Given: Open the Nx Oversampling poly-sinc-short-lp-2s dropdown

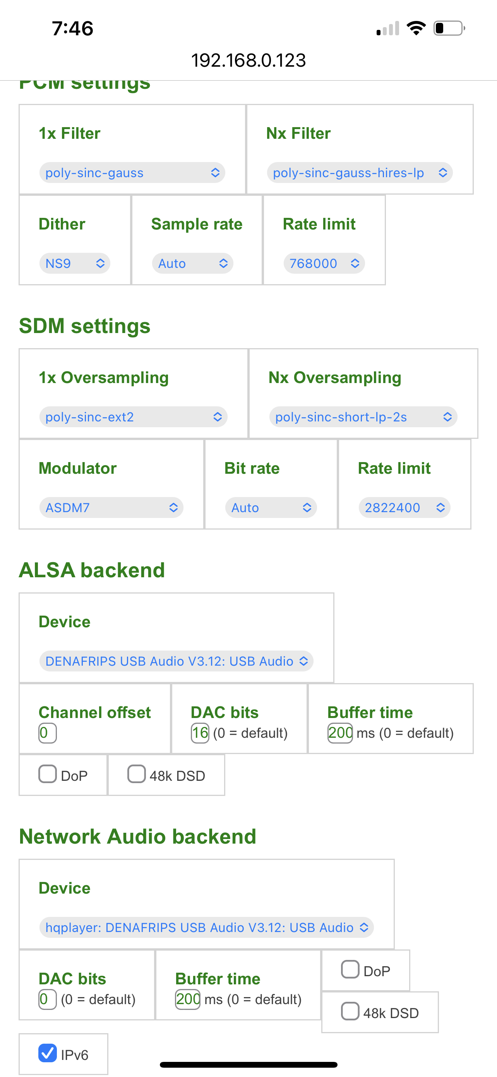Looking at the screenshot, I should 363,417.
